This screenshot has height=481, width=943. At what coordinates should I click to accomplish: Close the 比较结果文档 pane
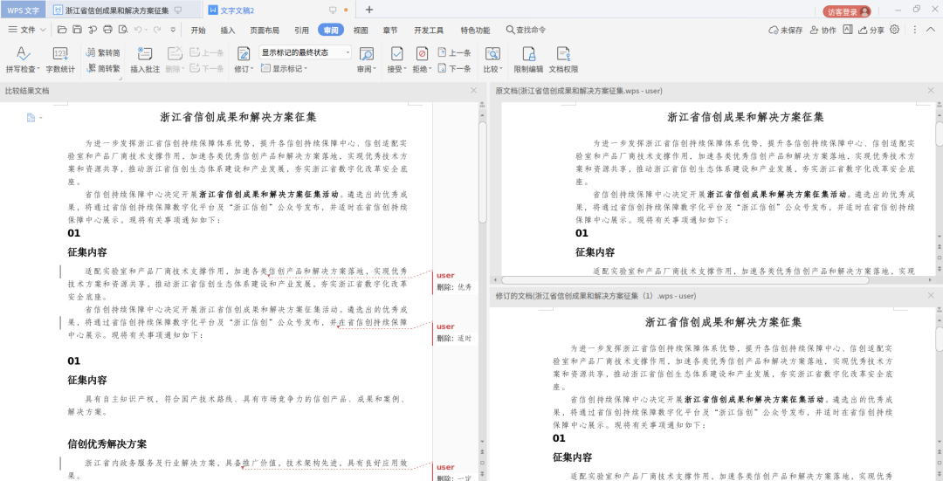(474, 90)
